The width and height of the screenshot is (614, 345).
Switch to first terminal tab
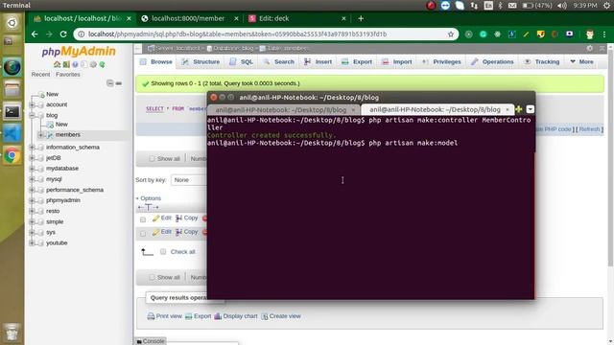(x=284, y=110)
